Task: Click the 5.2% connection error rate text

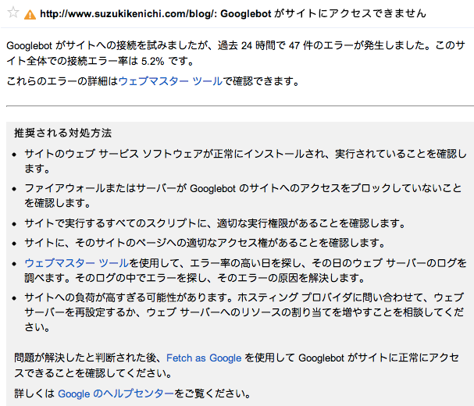Action: pos(152,61)
